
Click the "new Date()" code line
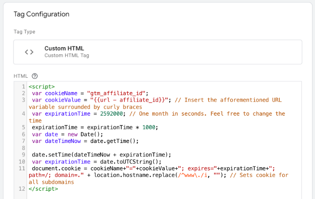point(81,134)
